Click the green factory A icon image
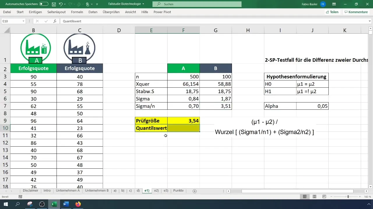 coord(36,48)
